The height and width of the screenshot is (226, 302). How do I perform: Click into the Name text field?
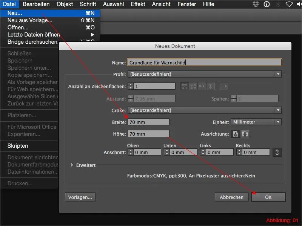tap(205, 63)
